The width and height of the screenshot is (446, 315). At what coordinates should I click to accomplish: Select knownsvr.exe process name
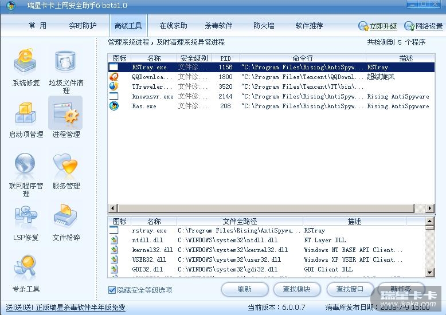[x=152, y=96]
